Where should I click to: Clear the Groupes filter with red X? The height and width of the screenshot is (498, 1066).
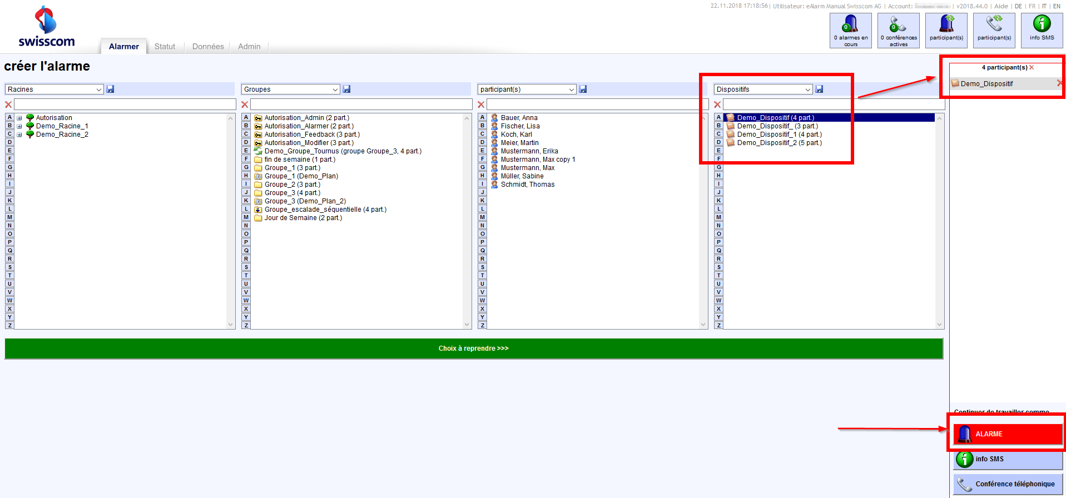(245, 104)
